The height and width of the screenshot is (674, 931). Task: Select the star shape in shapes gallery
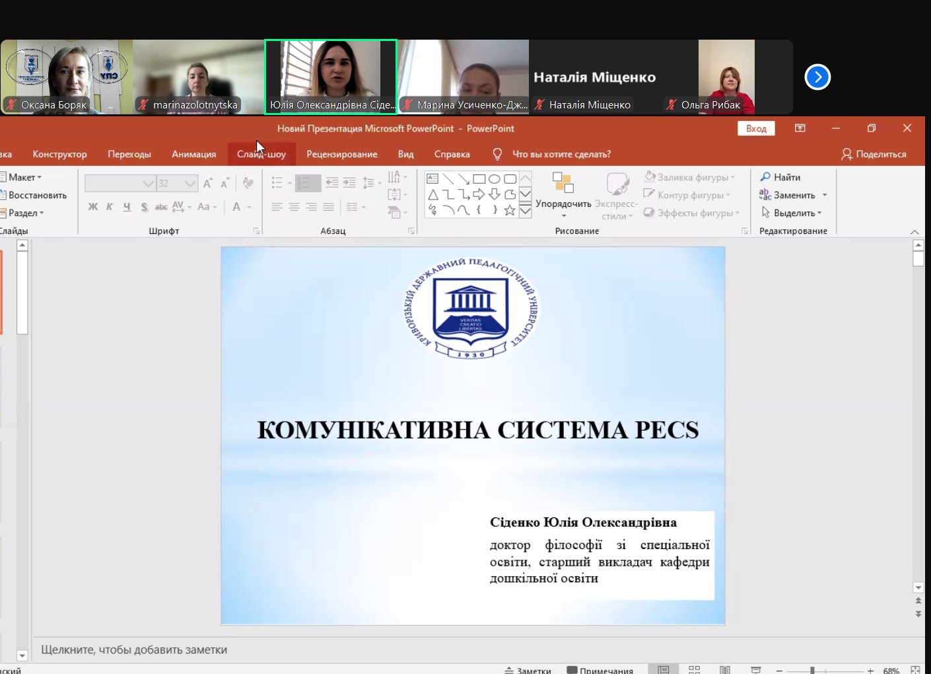(510, 210)
